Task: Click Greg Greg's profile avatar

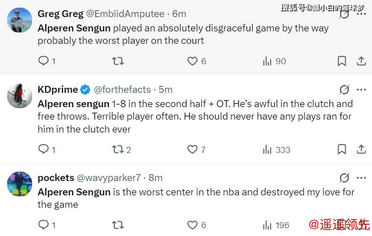Action: click(20, 20)
